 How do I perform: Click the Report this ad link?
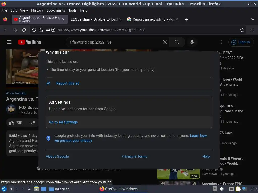pyautogui.click(x=68, y=83)
